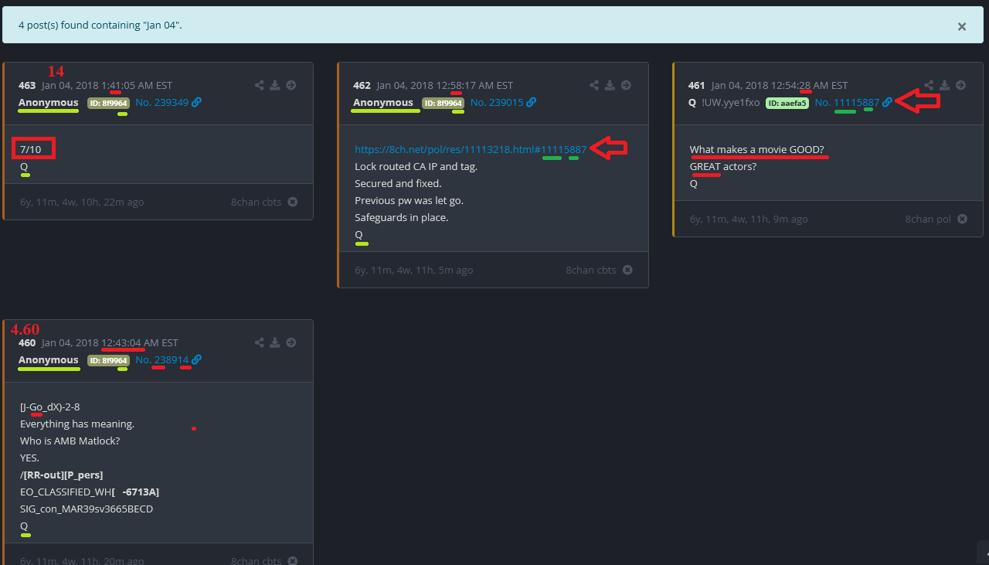Click share icon on post 462
The image size is (989, 565).
(x=593, y=86)
